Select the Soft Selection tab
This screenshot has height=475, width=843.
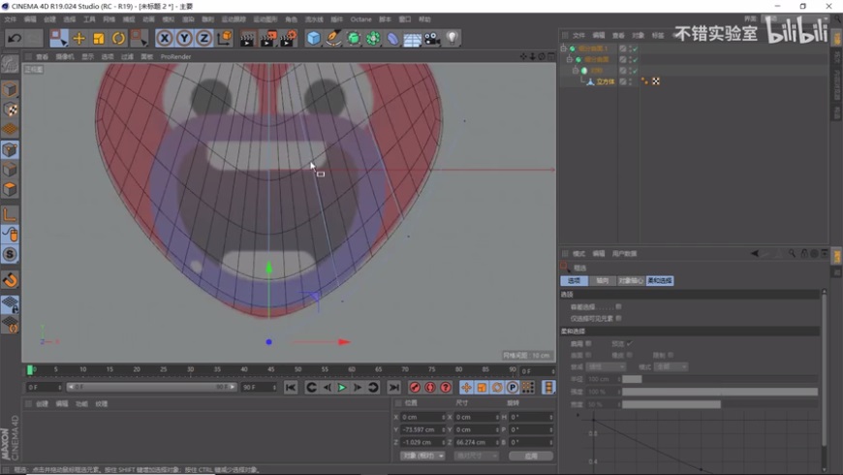[x=660, y=280]
